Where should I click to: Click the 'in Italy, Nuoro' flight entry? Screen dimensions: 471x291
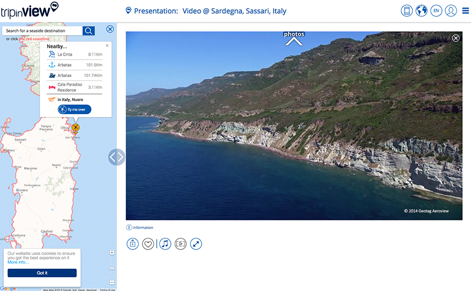(x=70, y=100)
